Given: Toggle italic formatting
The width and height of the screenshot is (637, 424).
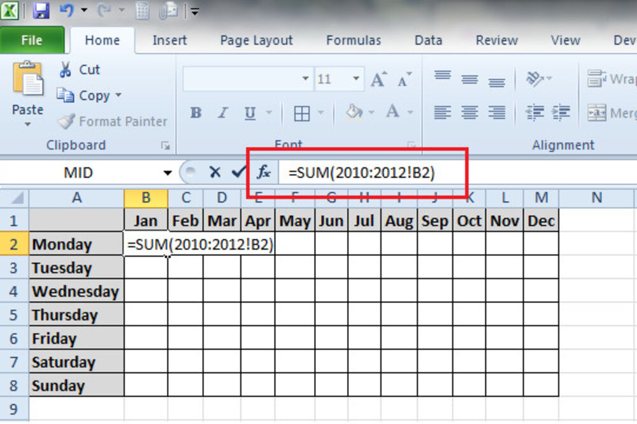Looking at the screenshot, I should (x=222, y=112).
